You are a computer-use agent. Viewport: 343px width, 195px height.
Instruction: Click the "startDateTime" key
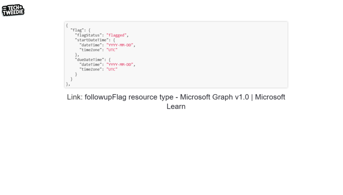click(x=91, y=40)
